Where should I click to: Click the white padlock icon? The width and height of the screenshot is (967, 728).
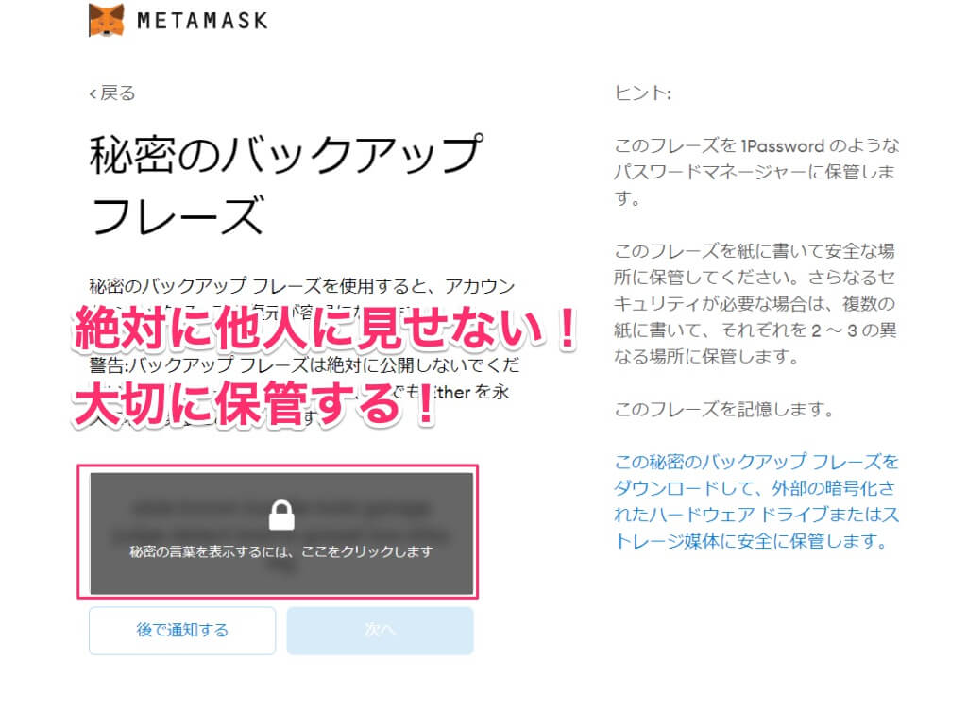tap(281, 515)
